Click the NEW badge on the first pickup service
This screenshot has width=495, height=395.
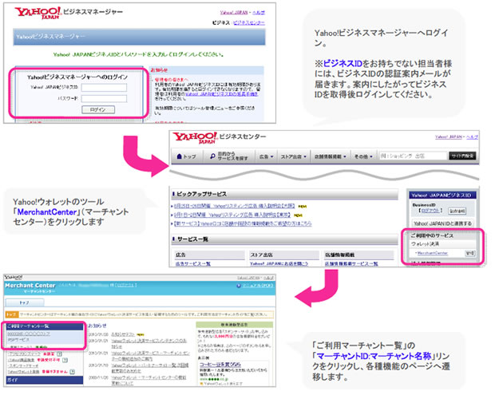(302, 207)
